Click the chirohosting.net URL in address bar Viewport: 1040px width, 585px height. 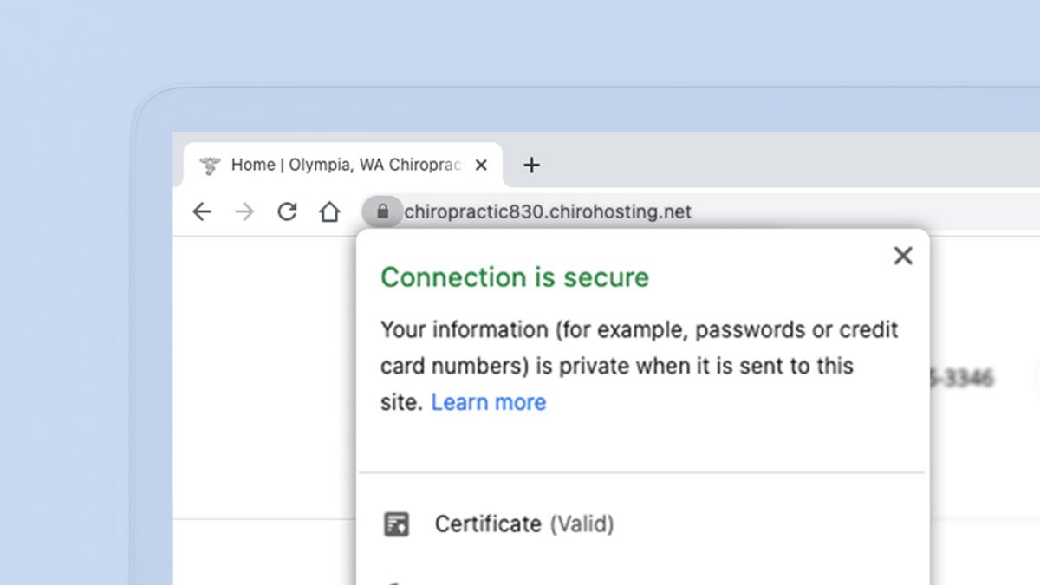(x=548, y=211)
